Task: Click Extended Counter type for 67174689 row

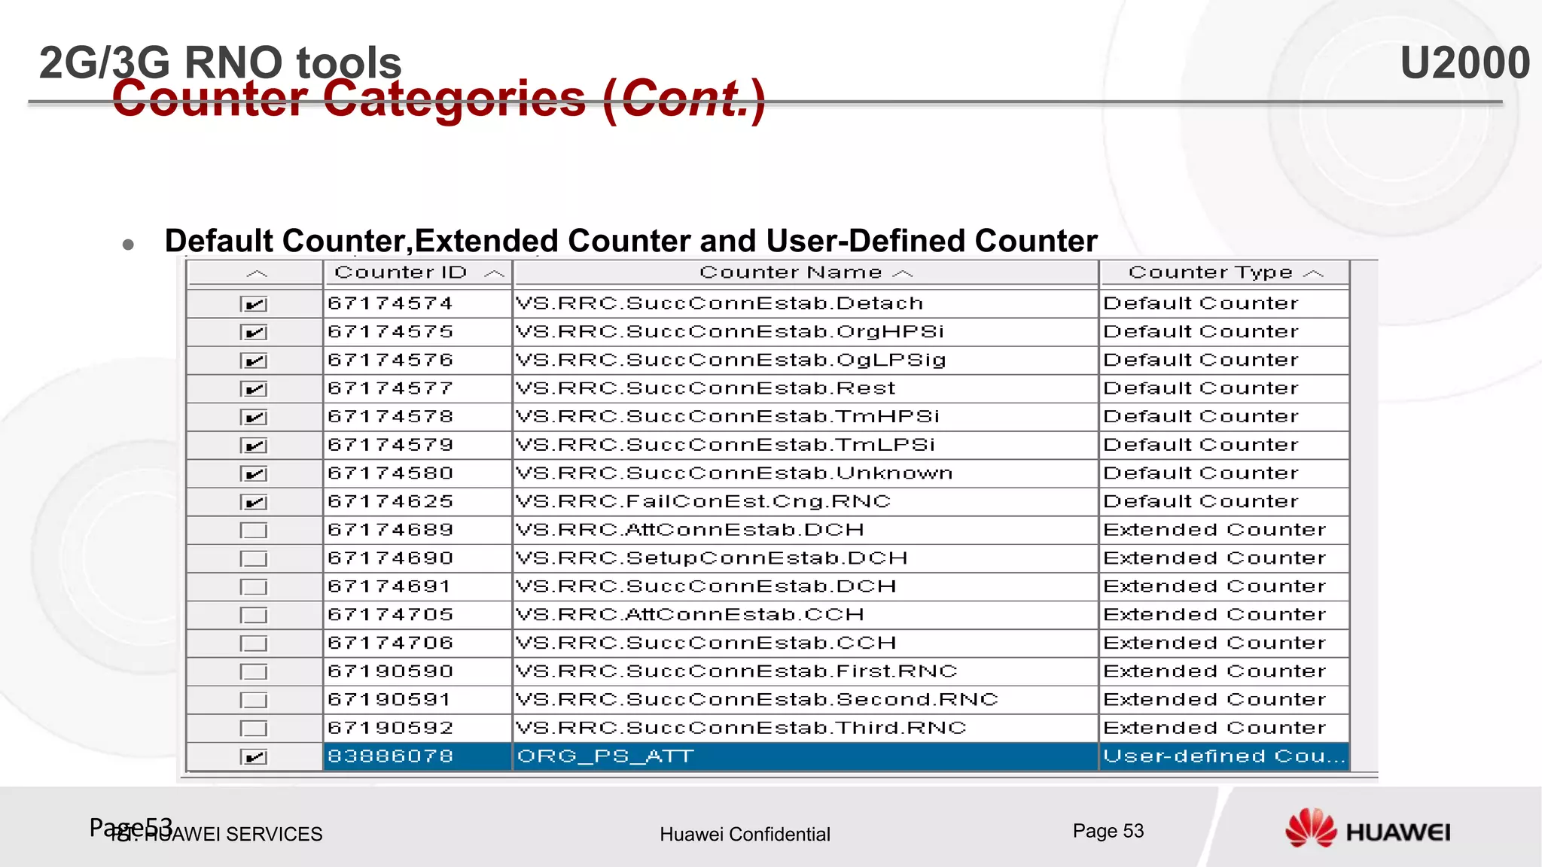Action: [x=1225, y=530]
